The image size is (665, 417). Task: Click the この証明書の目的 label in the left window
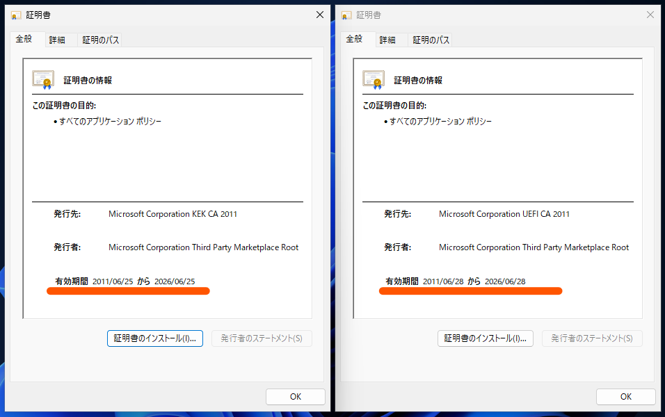[x=64, y=106]
